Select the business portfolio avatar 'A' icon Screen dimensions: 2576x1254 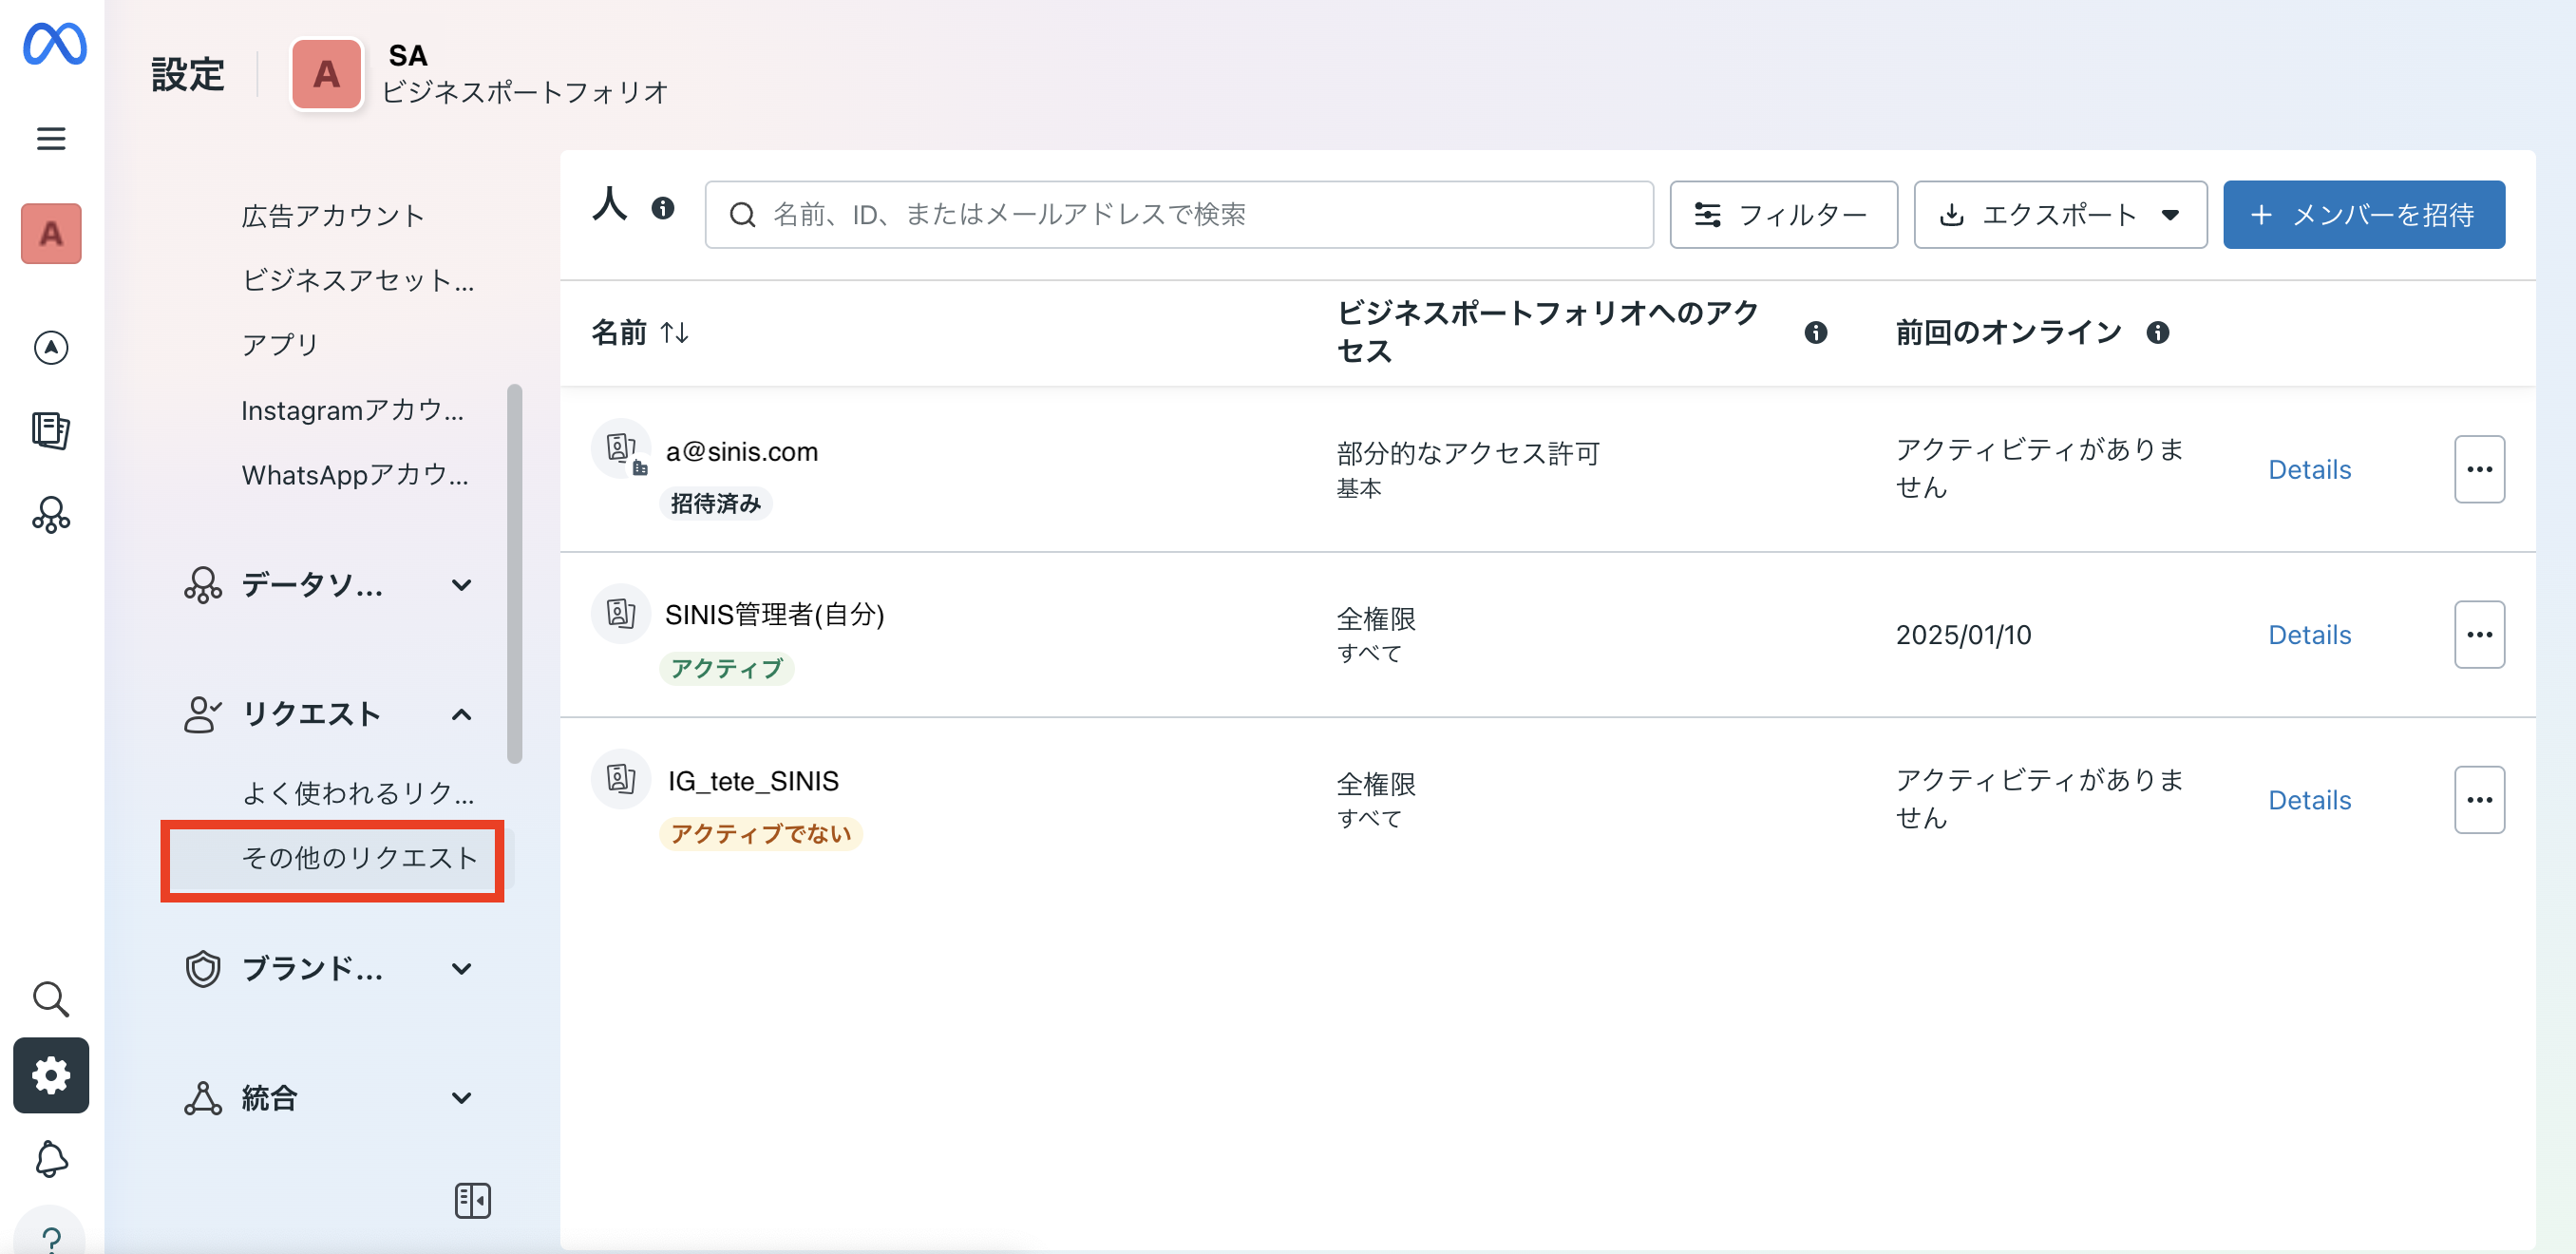pyautogui.click(x=325, y=73)
